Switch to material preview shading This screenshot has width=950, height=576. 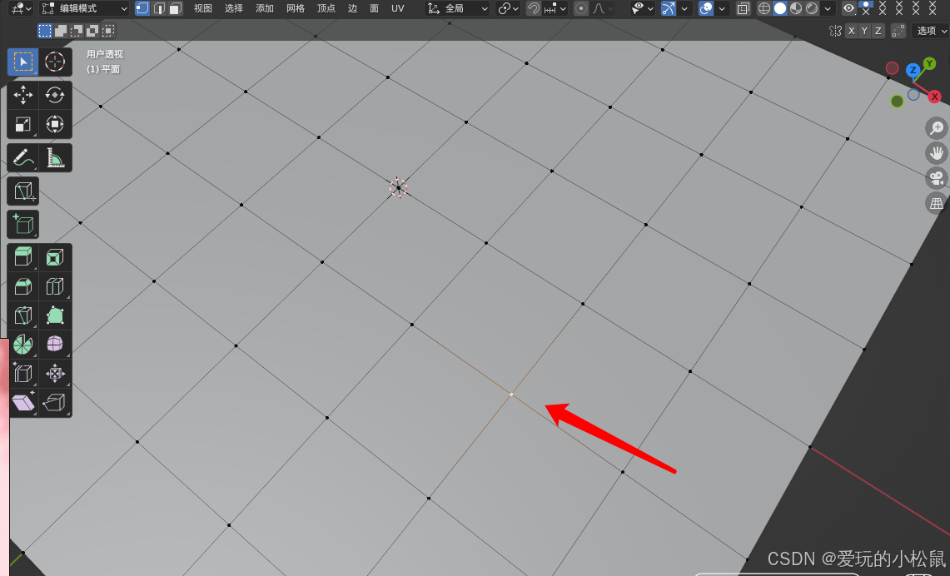(x=796, y=8)
